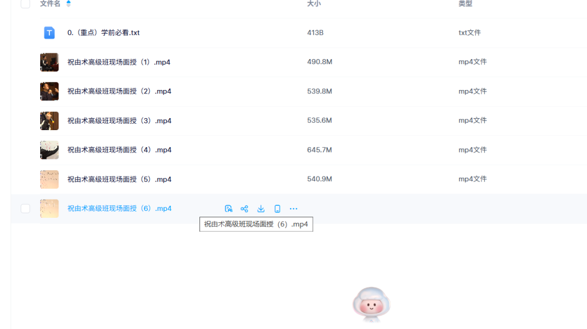Download the 祝由术高级班现场面授（6）.mp4 file
The image size is (587, 329).
tap(261, 209)
